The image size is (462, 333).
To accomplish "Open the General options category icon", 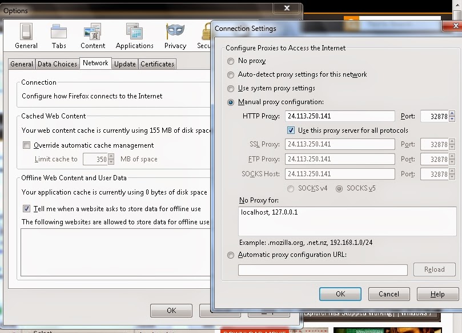I will (26, 36).
